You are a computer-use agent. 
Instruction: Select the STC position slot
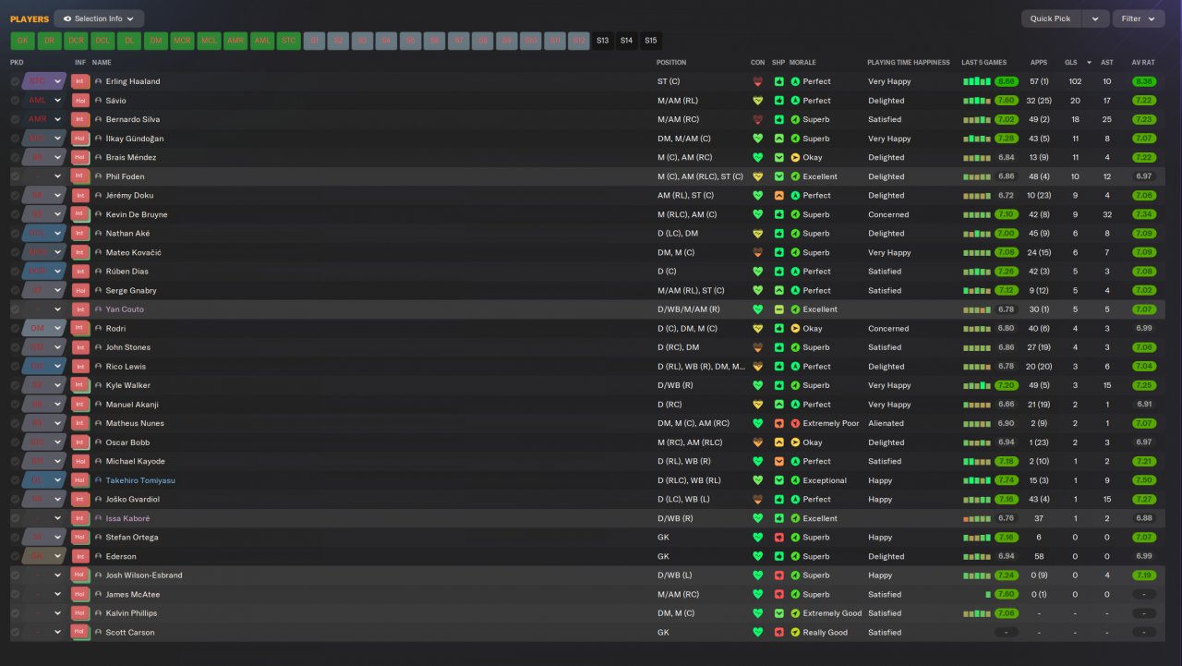click(x=289, y=41)
